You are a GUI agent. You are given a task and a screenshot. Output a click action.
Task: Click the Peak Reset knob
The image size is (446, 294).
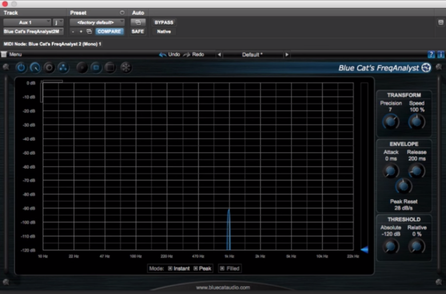(404, 186)
